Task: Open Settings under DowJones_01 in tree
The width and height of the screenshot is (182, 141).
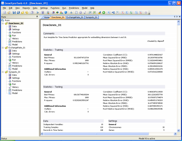Action: [16, 29]
